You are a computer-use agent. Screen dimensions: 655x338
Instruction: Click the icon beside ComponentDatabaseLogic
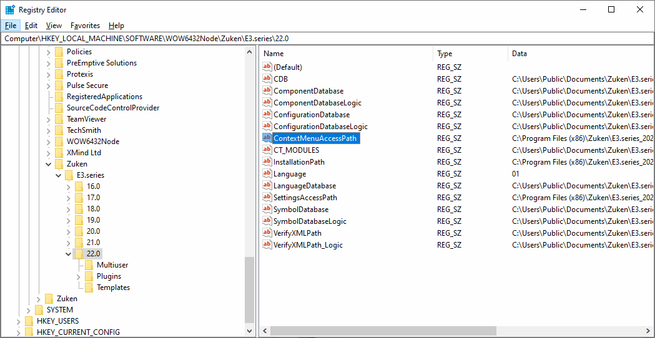[267, 102]
